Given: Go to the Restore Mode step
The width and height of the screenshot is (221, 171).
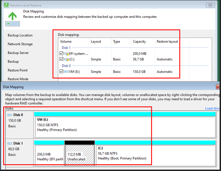Looking at the screenshot, I should [x=18, y=79].
